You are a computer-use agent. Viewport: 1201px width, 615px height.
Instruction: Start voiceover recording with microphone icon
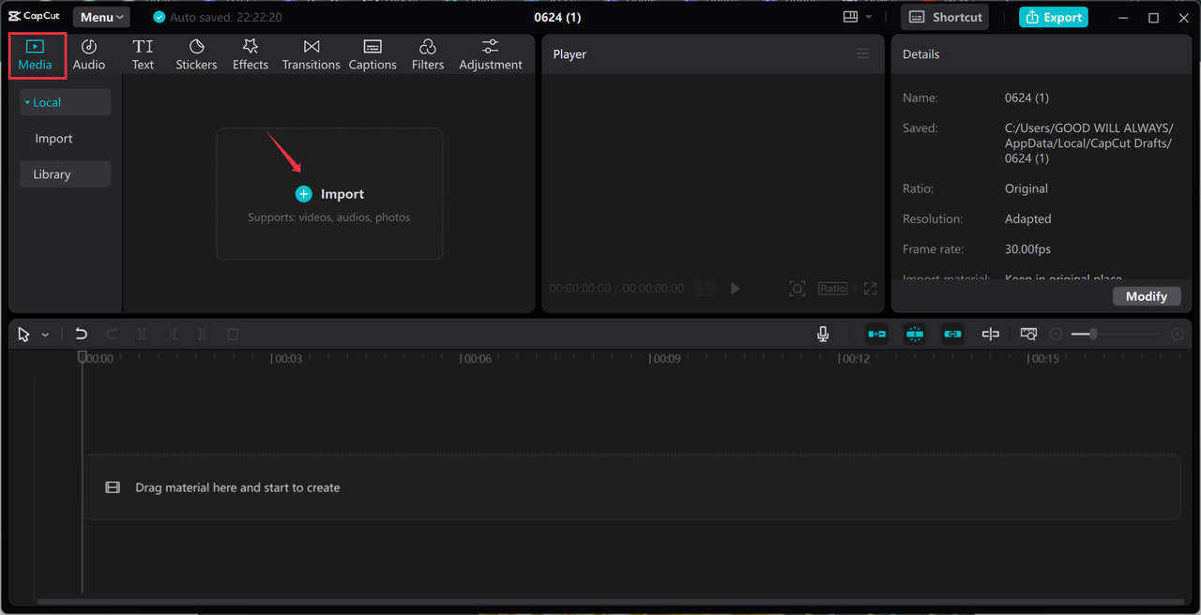tap(823, 334)
